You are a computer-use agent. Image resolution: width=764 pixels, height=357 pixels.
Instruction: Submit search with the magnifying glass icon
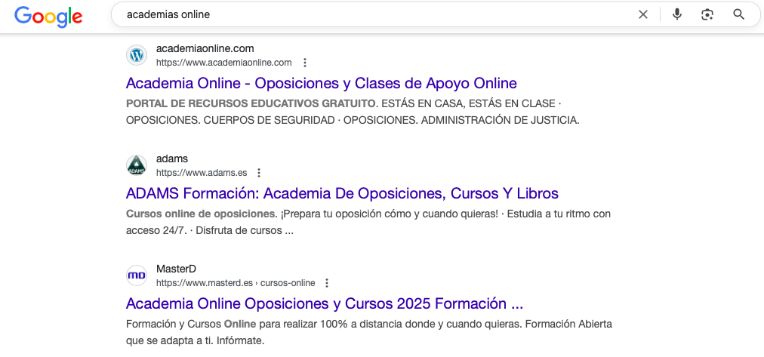738,14
